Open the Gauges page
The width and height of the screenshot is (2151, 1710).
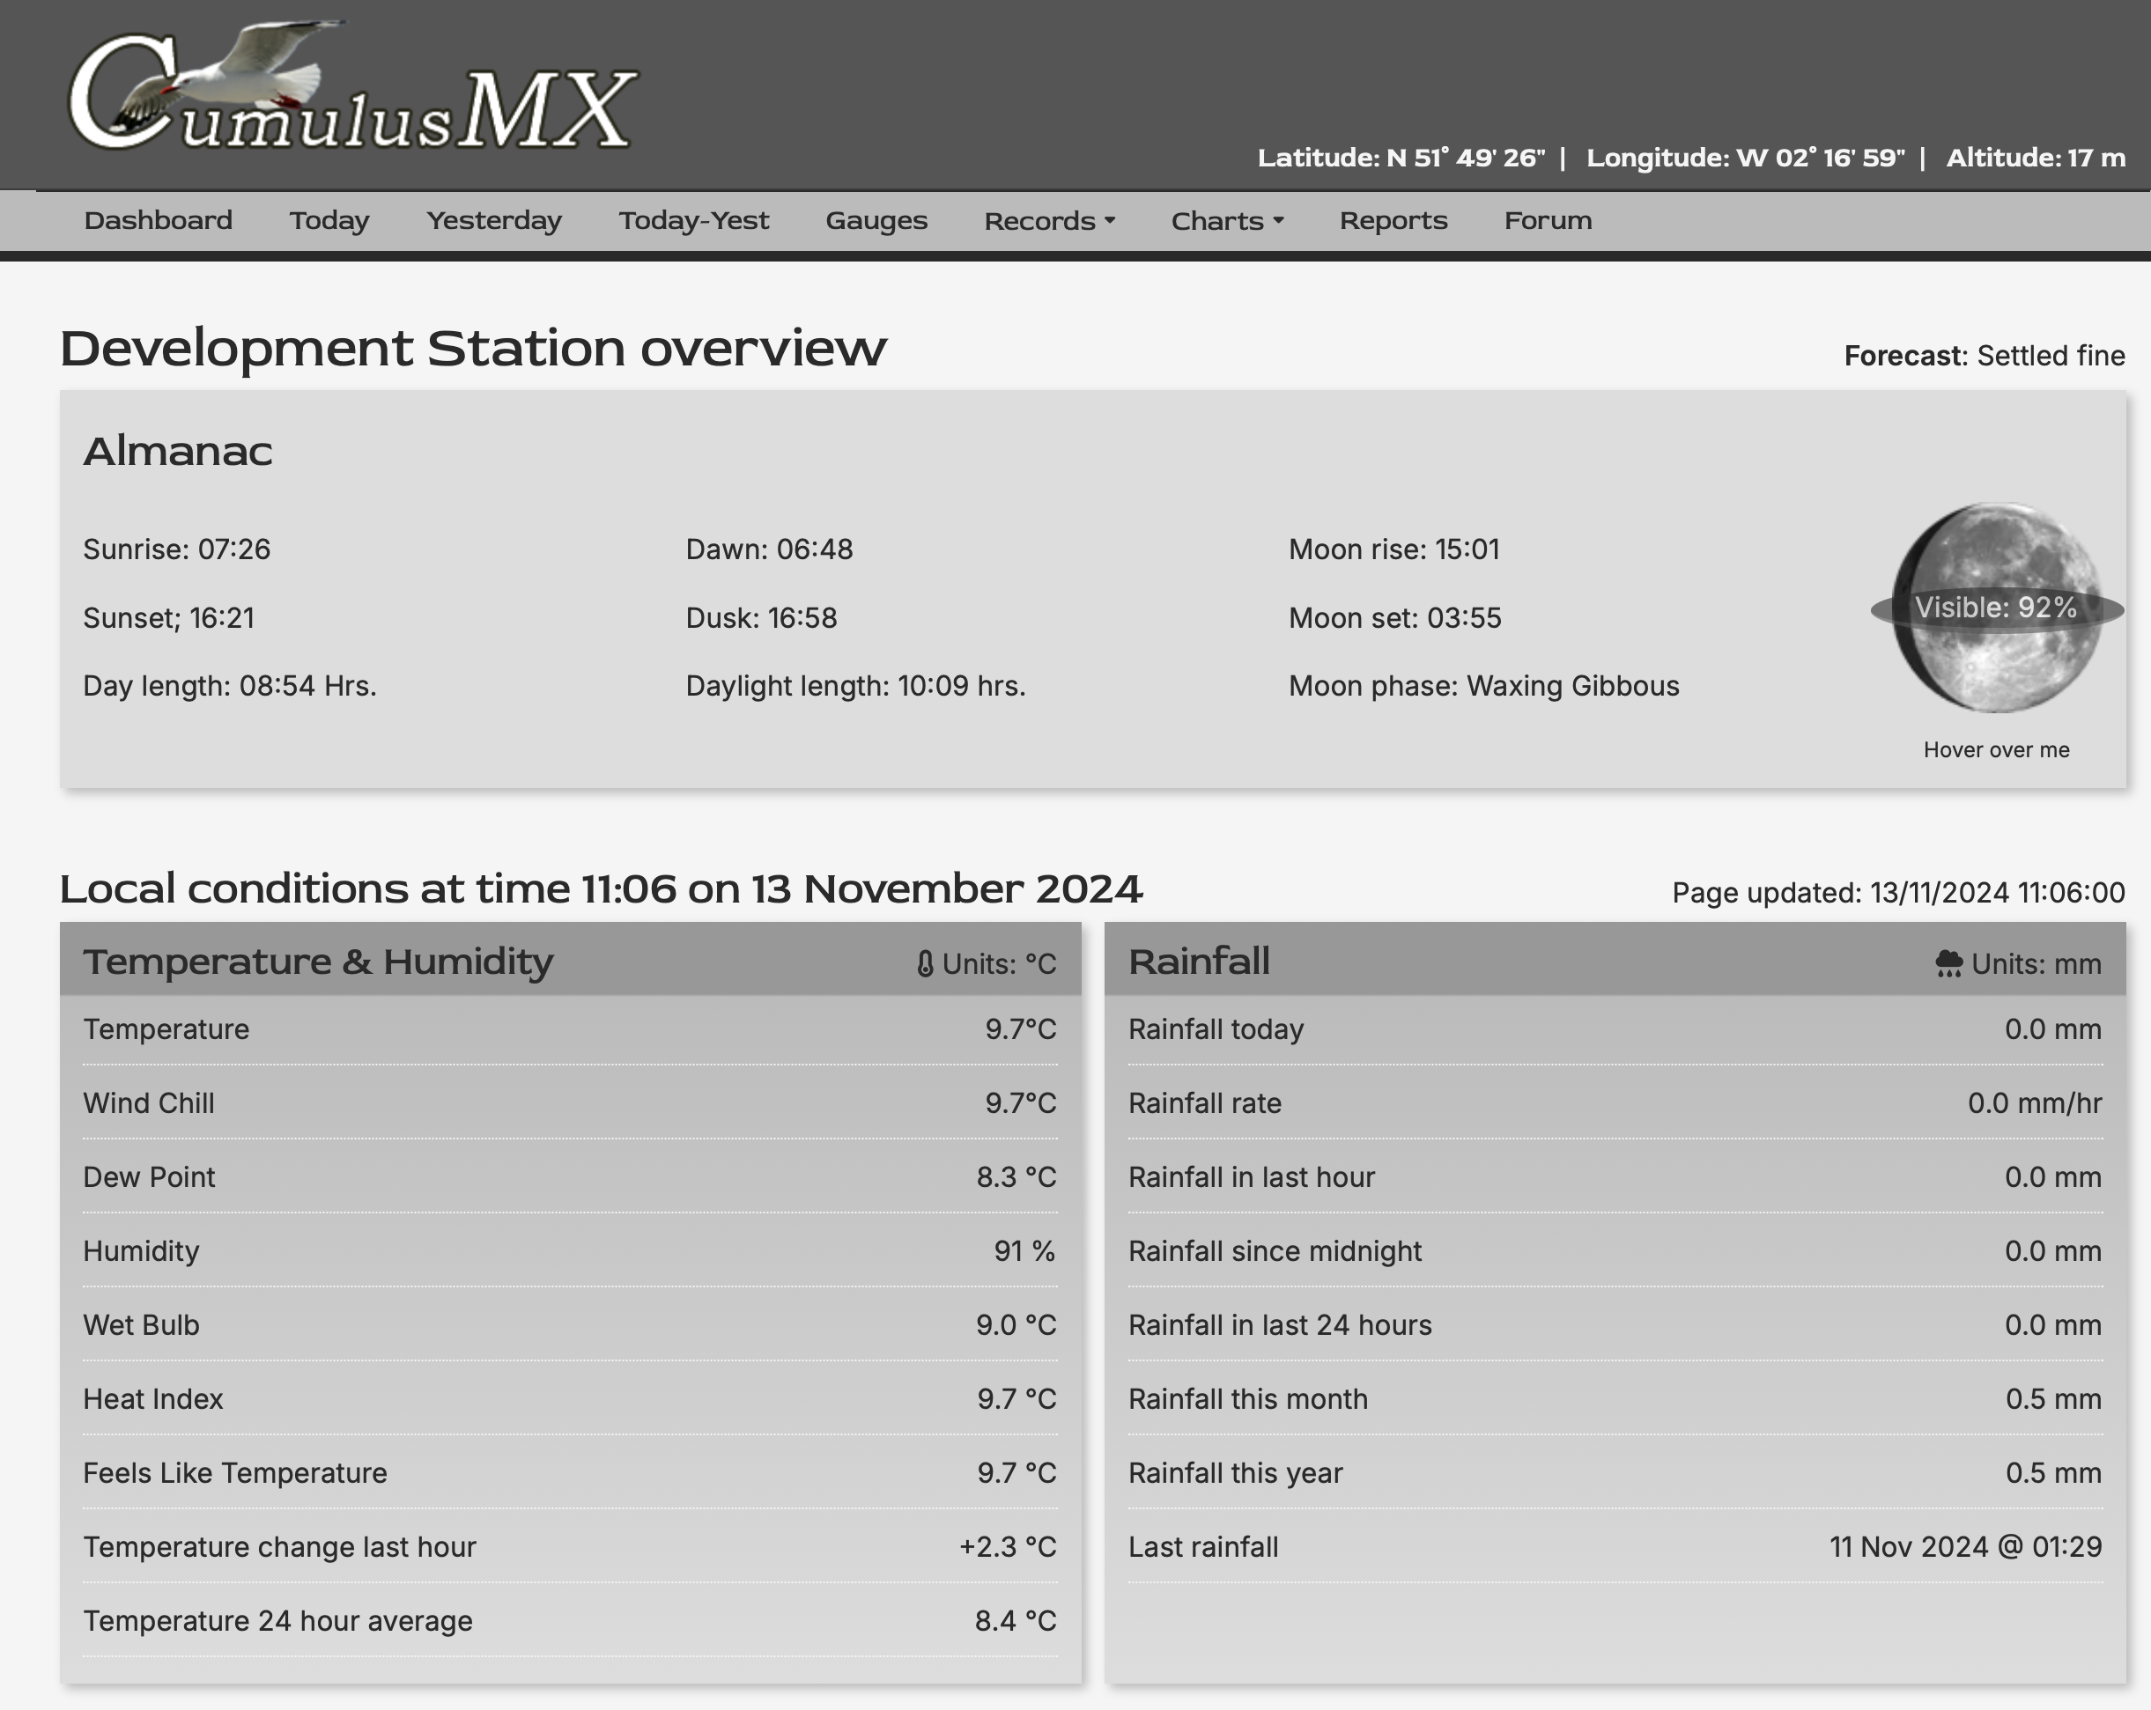point(876,220)
